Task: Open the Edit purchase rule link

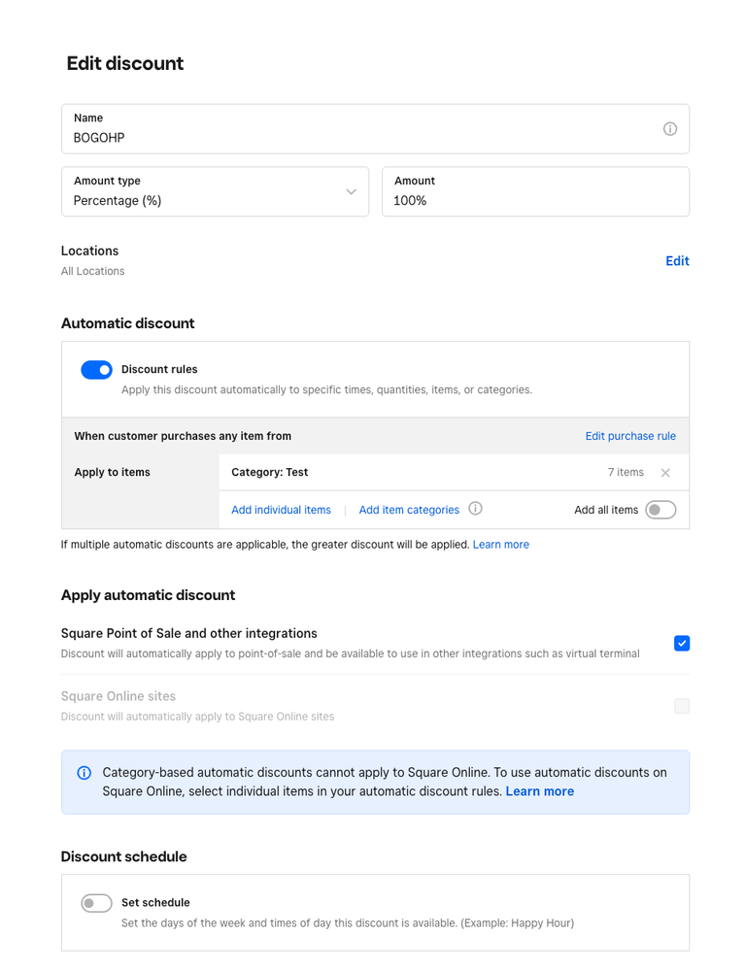Action: point(630,436)
